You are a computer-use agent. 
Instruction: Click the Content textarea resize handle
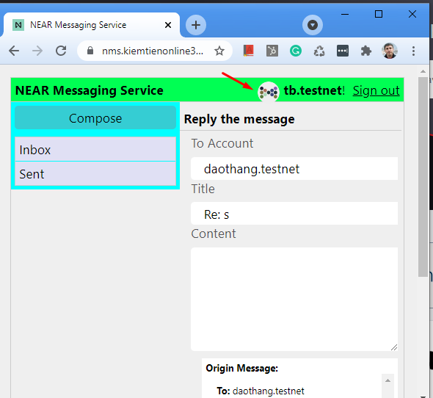[394, 347]
